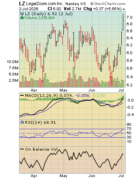Click the Apr label under the OBV panel
This screenshot has height=179, width=140.
pos(34,176)
